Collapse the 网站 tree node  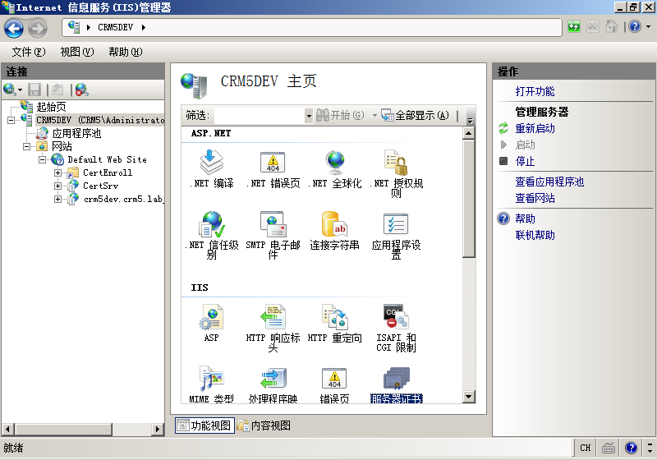pos(27,147)
